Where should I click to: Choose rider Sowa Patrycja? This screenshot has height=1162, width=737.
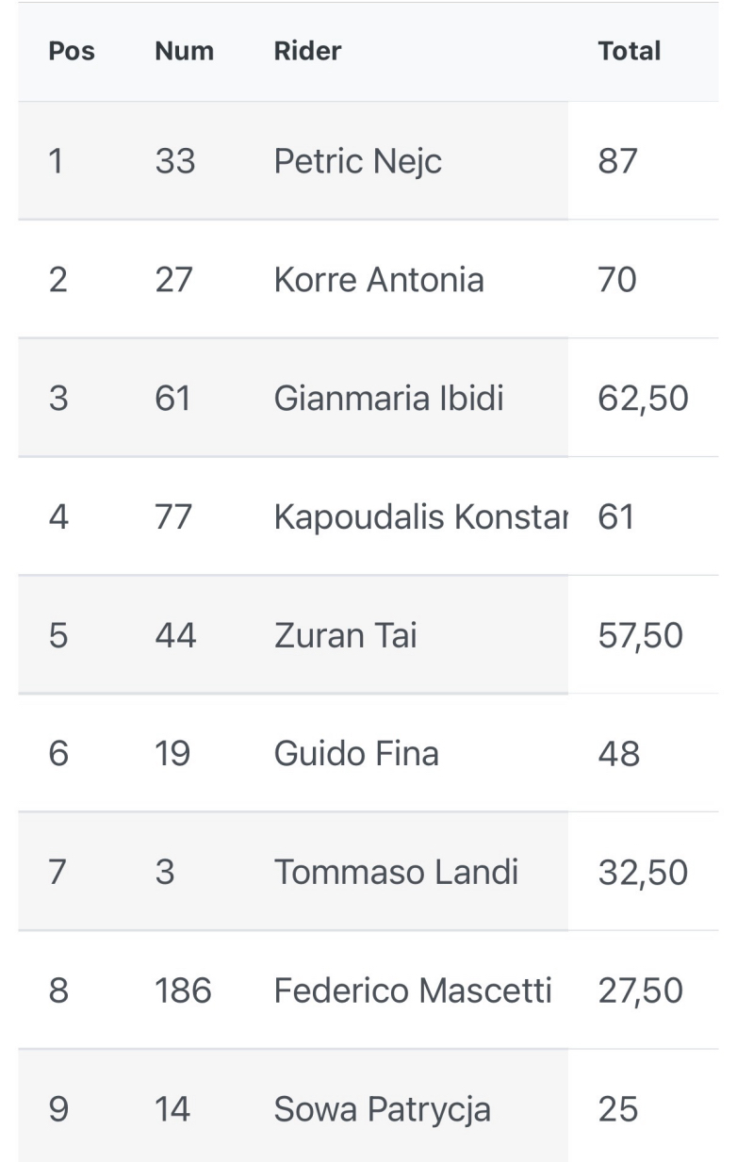382,1110
